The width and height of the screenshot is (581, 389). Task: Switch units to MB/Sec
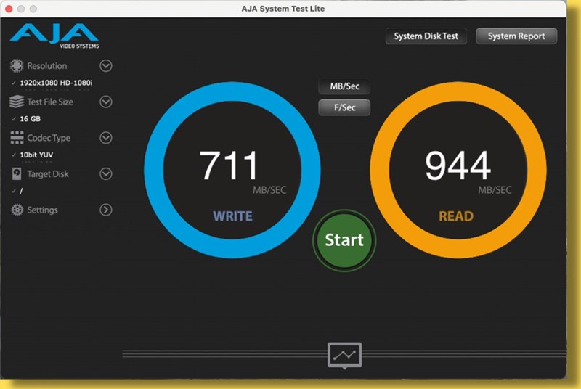344,86
